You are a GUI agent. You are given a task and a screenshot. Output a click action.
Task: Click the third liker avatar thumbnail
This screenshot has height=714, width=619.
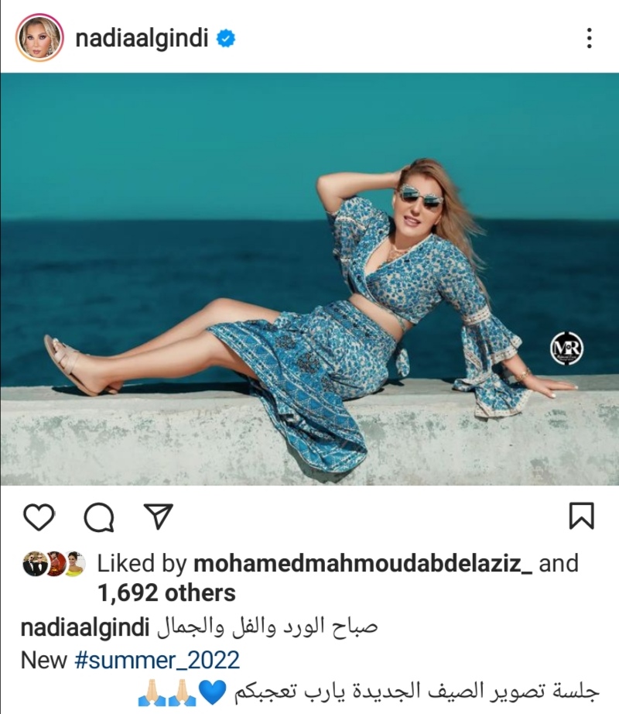[x=74, y=564]
